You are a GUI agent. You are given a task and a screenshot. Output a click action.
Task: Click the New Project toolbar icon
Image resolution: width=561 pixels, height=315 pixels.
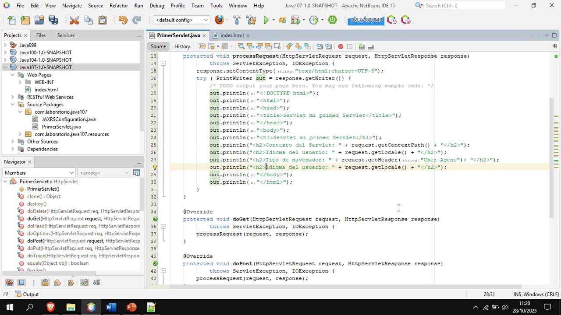pyautogui.click(x=25, y=20)
